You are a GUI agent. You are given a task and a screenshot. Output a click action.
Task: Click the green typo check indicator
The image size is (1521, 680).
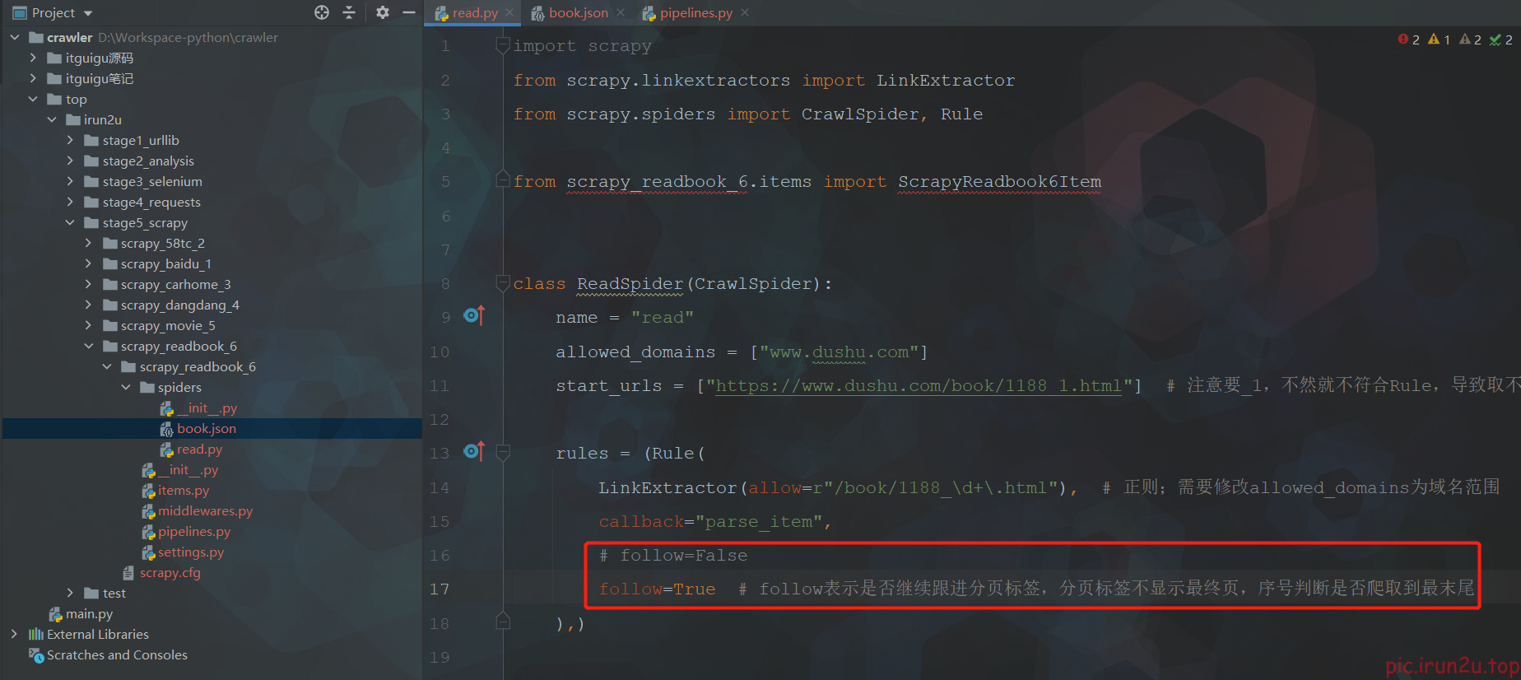1500,40
